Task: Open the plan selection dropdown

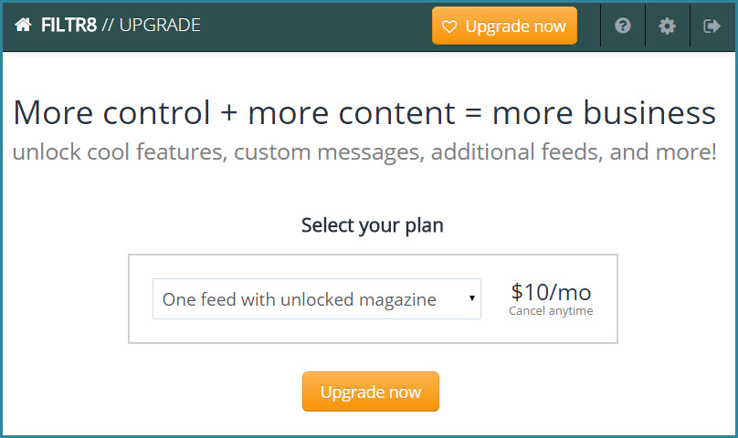Action: [x=317, y=298]
